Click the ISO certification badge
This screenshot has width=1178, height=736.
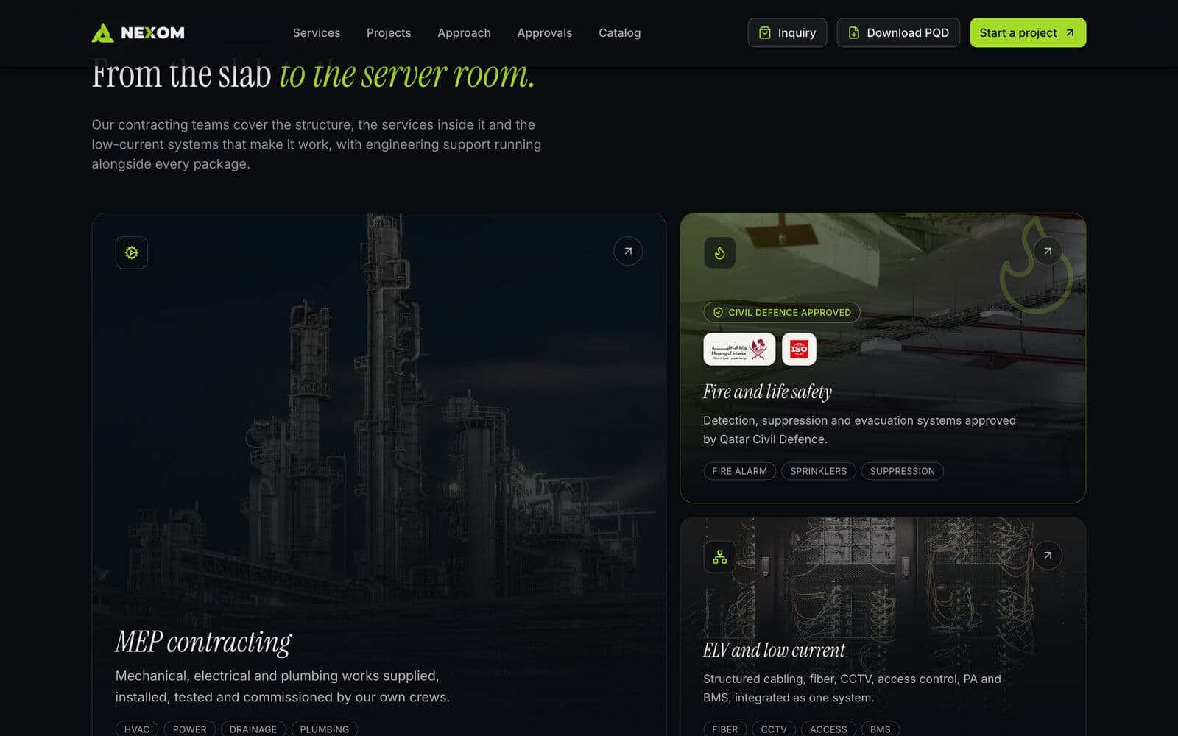click(799, 349)
